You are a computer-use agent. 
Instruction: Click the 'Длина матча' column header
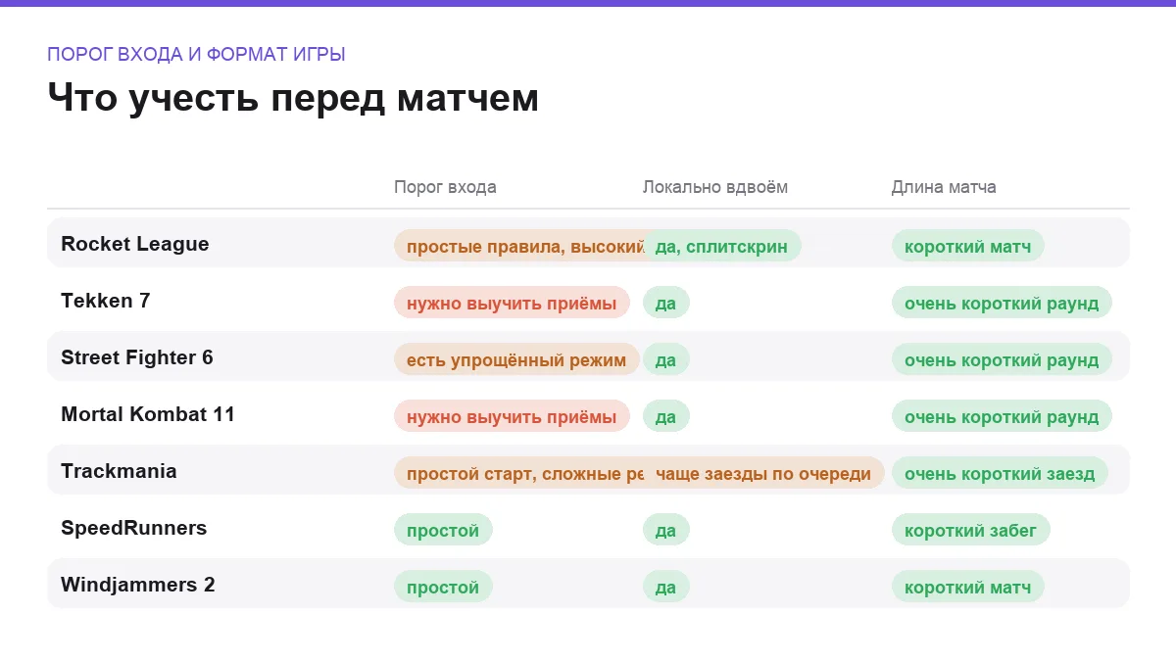pos(944,187)
